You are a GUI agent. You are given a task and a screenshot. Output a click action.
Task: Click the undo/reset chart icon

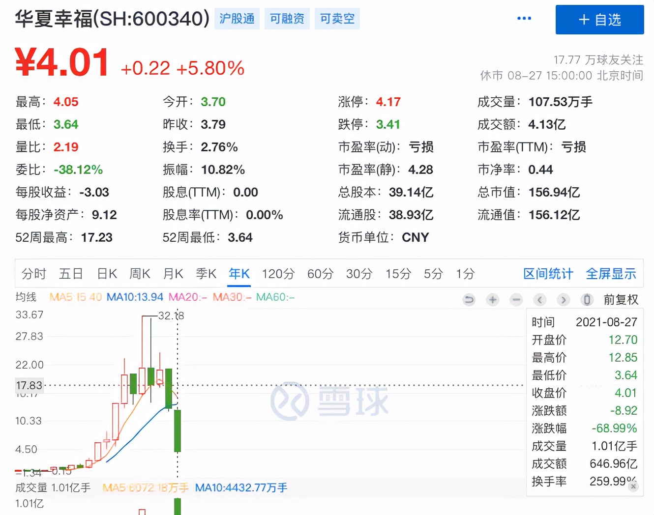(x=469, y=300)
